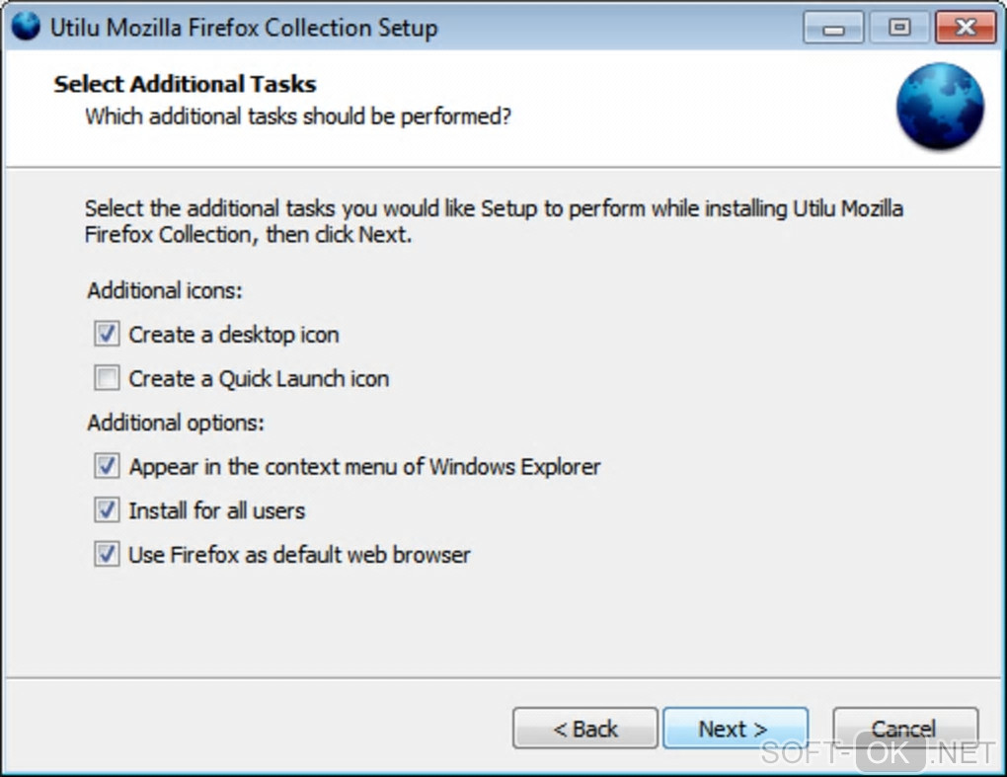Uncheck the Install for all users checkbox
This screenshot has height=777, width=1007.
(107, 510)
